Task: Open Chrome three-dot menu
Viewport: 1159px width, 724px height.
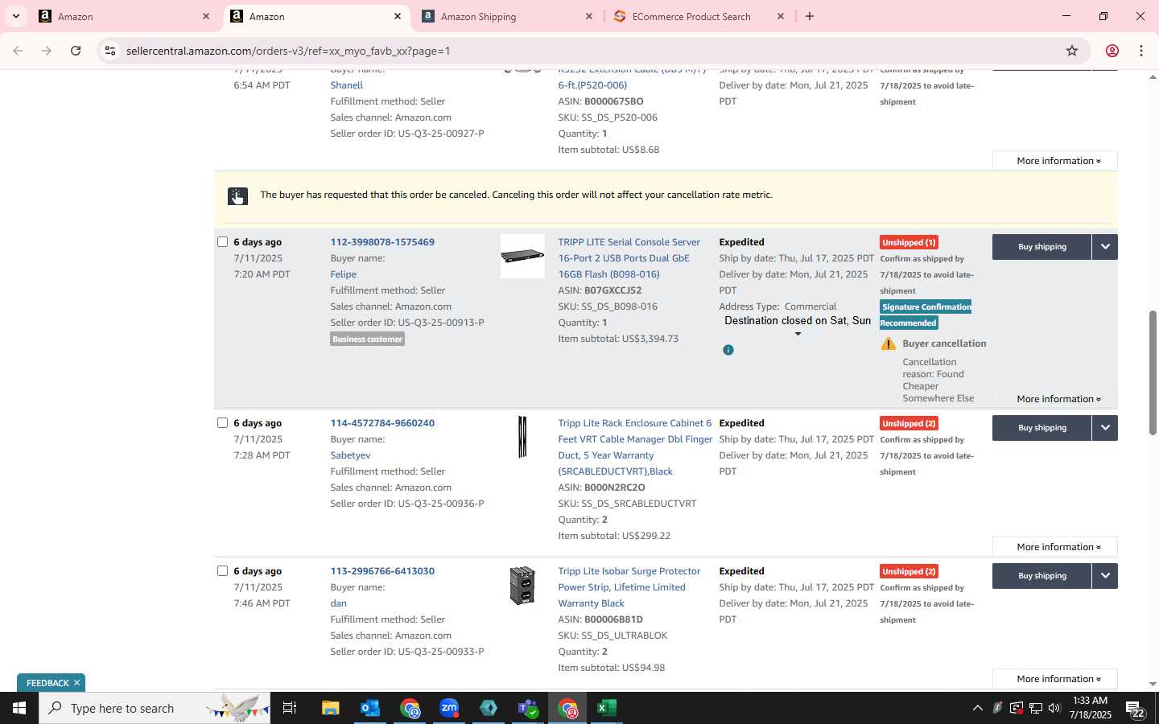Action: 1141,51
